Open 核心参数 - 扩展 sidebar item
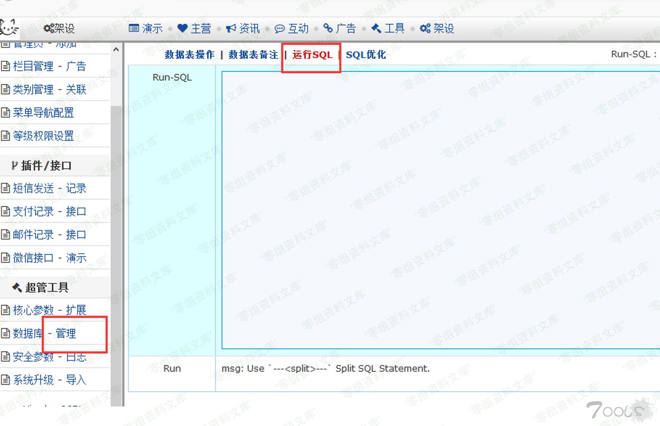 click(49, 310)
